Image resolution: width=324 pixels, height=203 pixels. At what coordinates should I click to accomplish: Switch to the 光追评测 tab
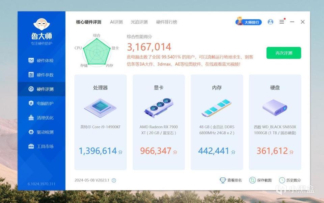pyautogui.click(x=139, y=22)
